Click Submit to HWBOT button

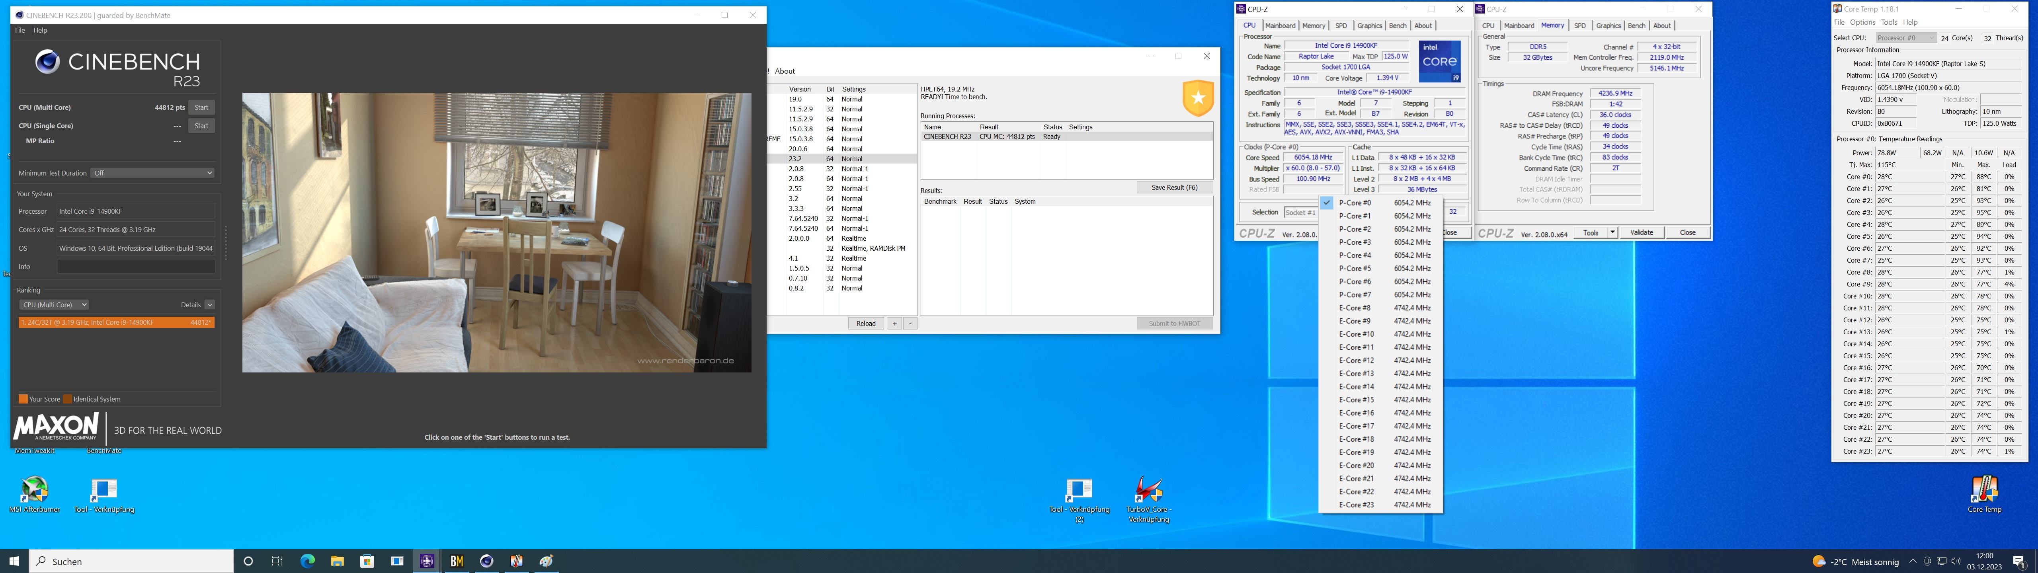tap(1174, 324)
